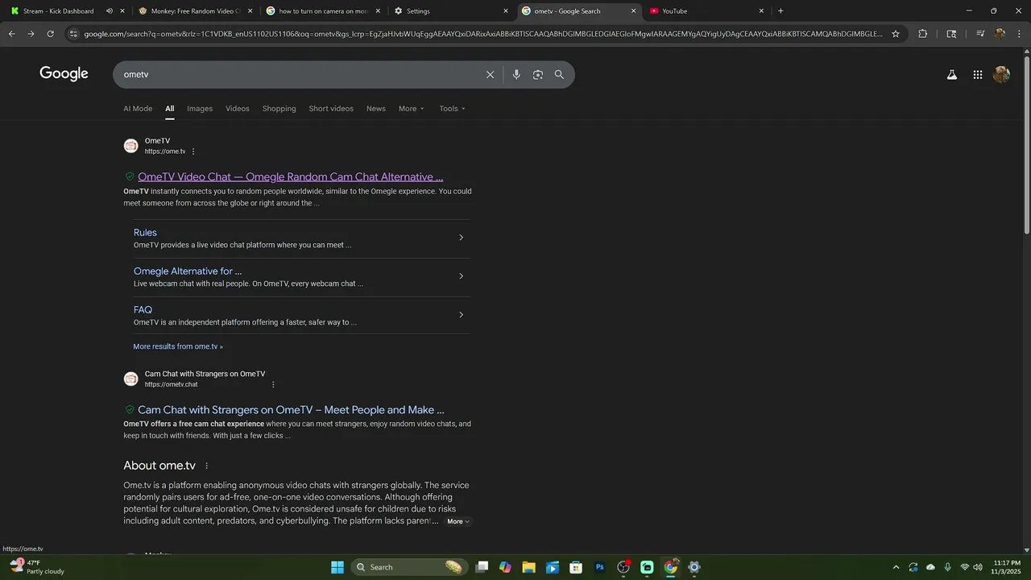
Task: Bookmark this page with the star icon
Action: (896, 34)
